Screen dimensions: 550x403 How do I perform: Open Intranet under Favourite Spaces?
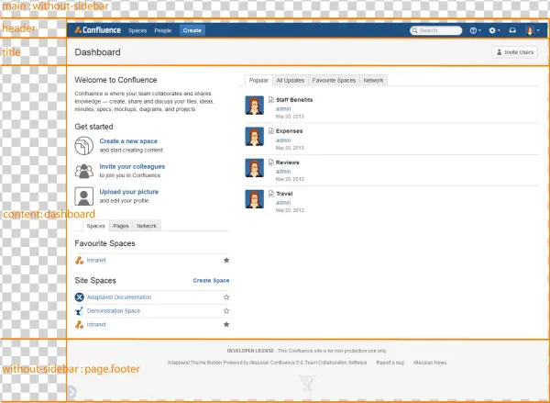[x=96, y=261]
